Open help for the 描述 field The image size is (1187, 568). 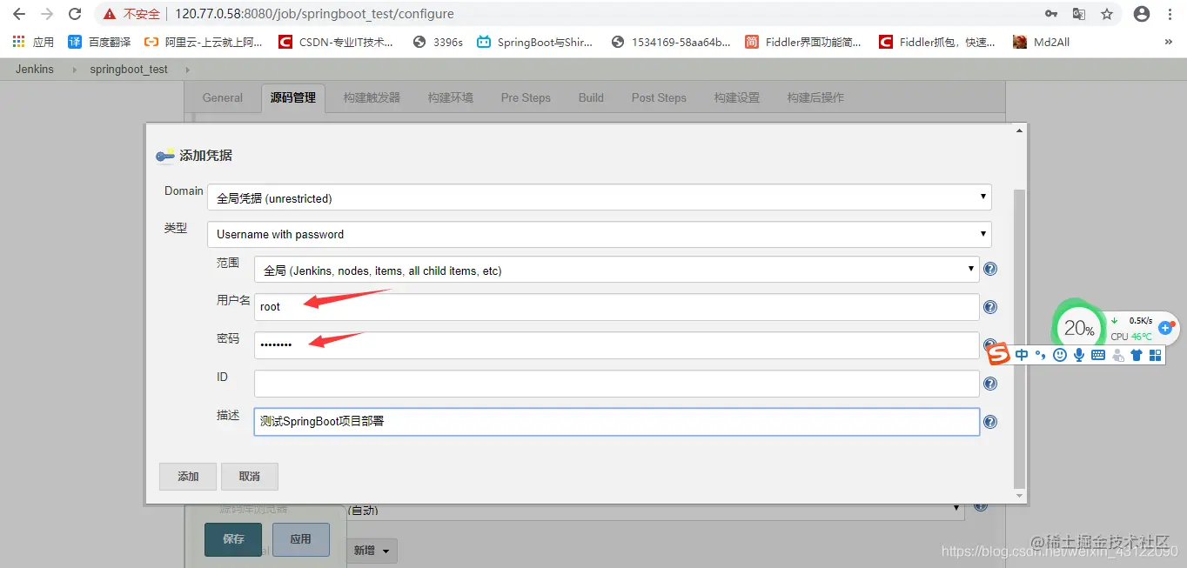[989, 422]
